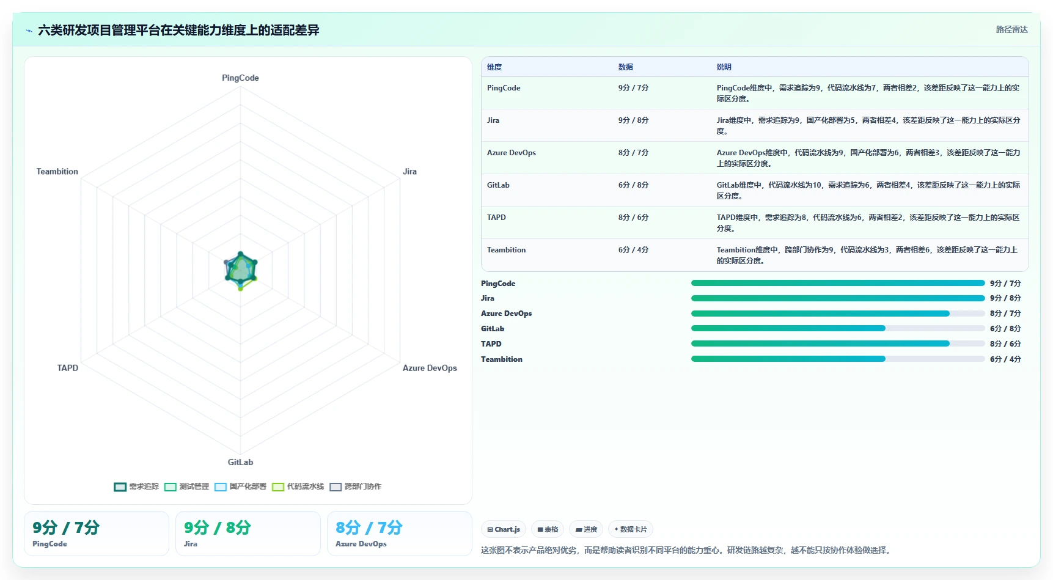The image size is (1053, 580).
Task: Click the Jira radar axis label
Action: pyautogui.click(x=409, y=172)
